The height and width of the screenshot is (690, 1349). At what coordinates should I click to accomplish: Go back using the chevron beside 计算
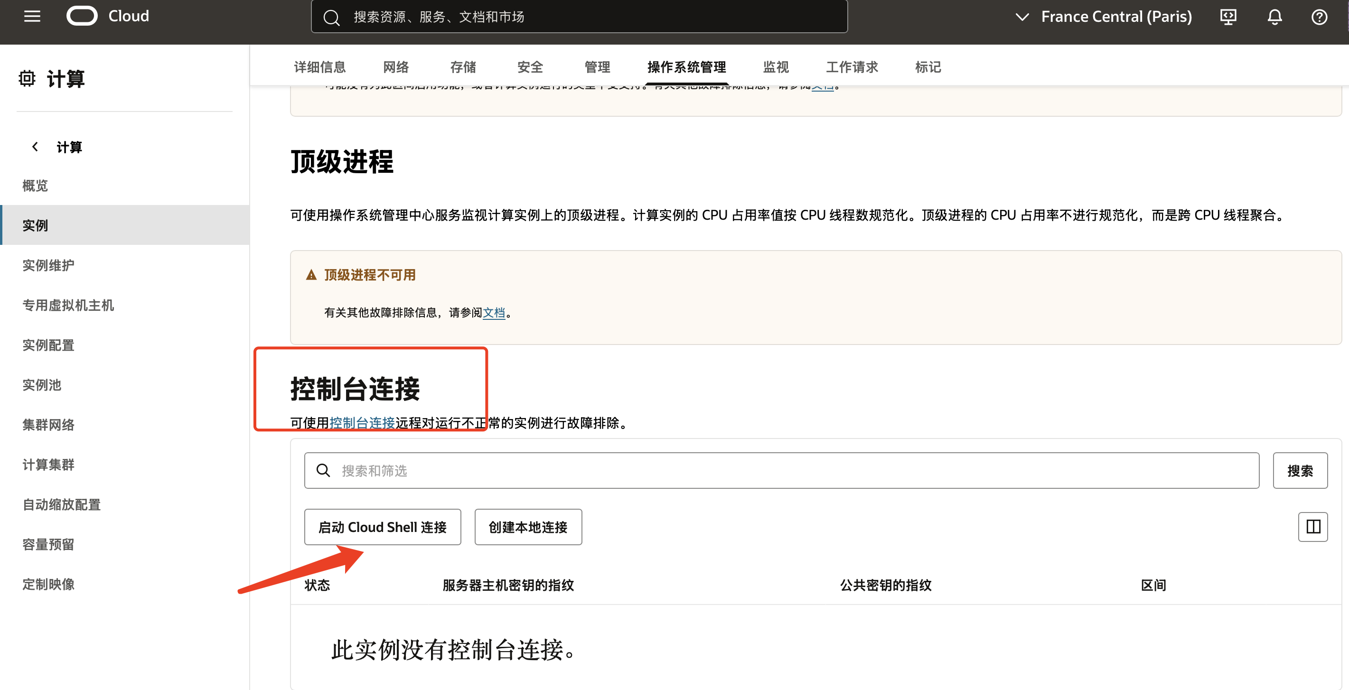(x=35, y=147)
